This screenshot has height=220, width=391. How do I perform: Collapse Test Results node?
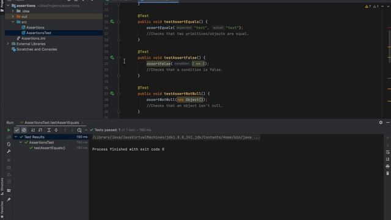pos(16,137)
